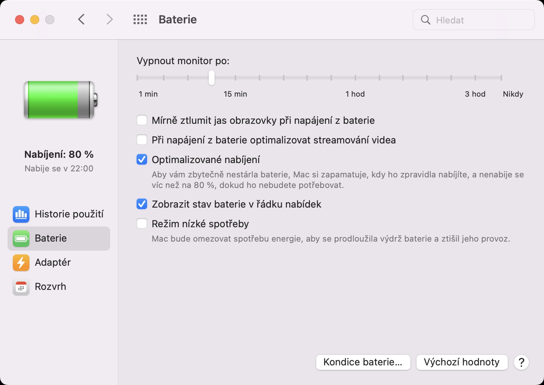Click the large green battery image
Viewport: 544px width, 385px height.
tap(60, 100)
